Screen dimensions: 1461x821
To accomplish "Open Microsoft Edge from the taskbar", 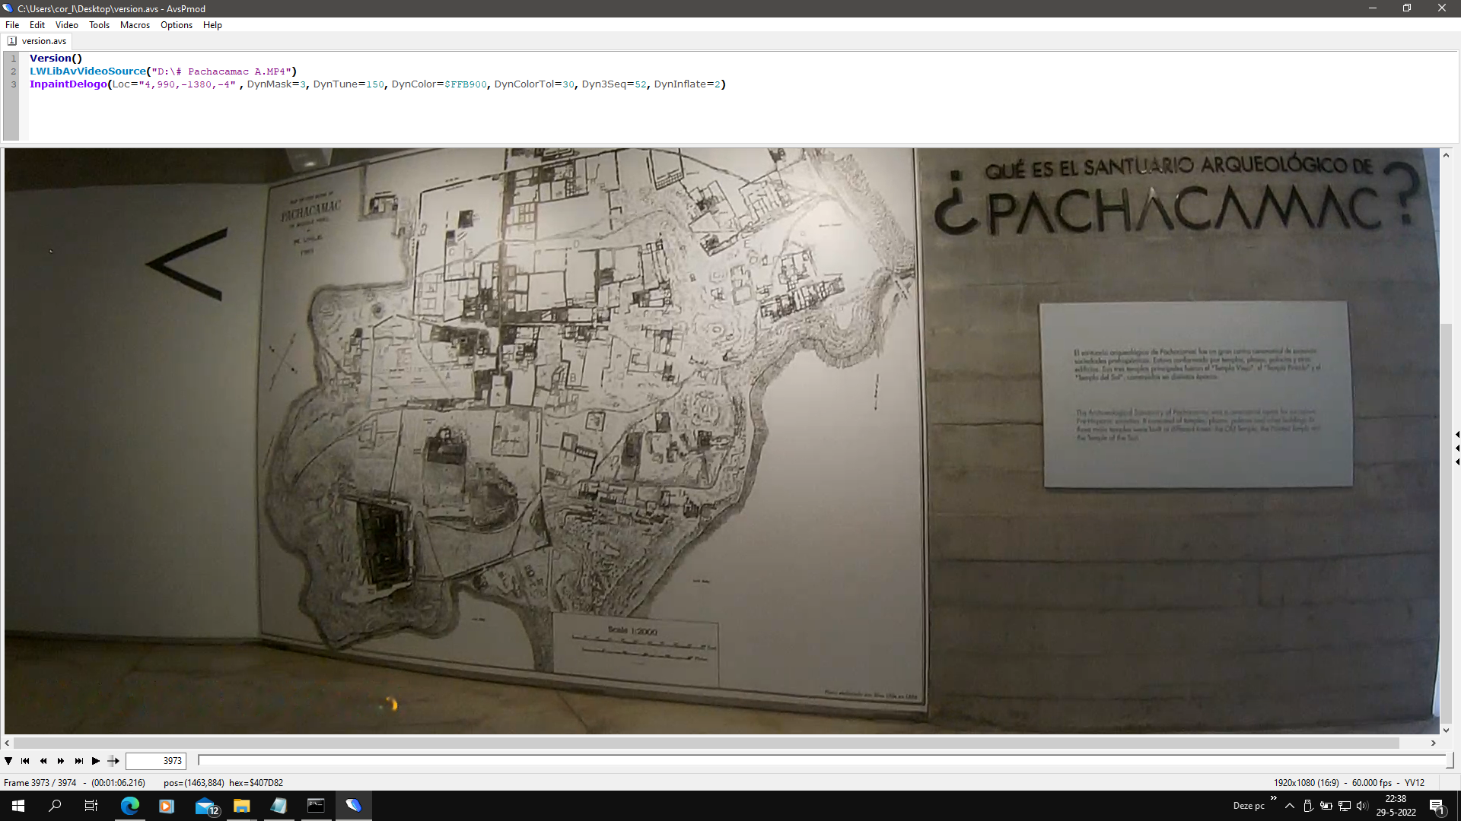I will 130,806.
